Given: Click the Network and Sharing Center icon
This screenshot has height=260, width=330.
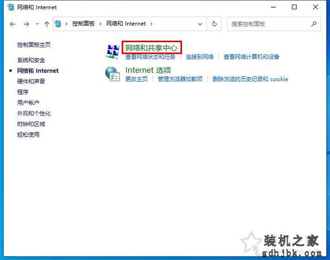Looking at the screenshot, I should (x=112, y=51).
